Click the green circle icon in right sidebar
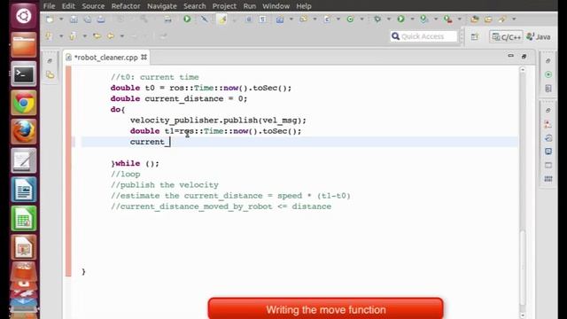This screenshot has height=319, width=567. click(548, 74)
